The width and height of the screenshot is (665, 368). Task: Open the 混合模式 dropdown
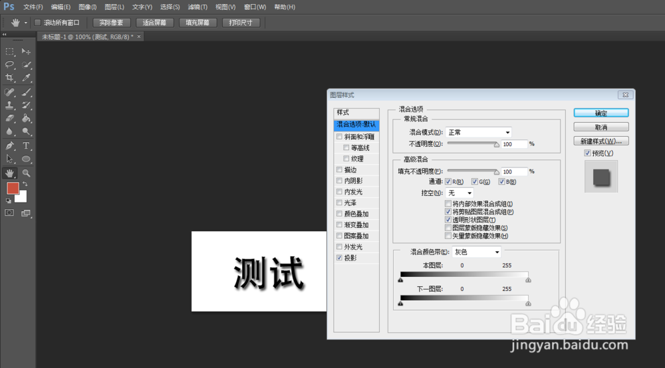[478, 133]
